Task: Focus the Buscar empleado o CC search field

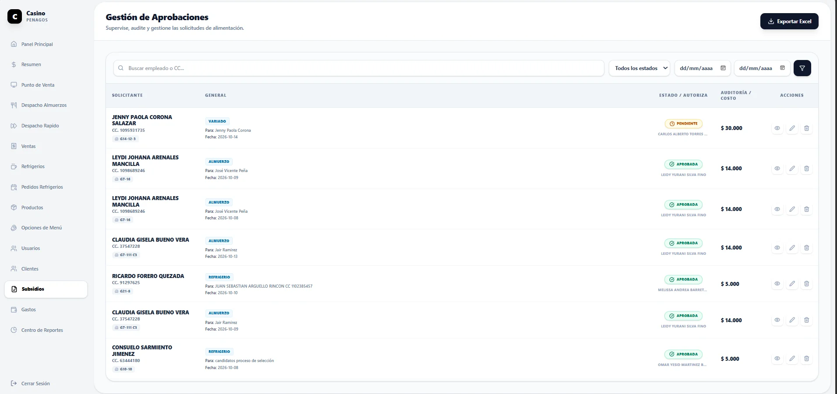Action: (x=359, y=68)
